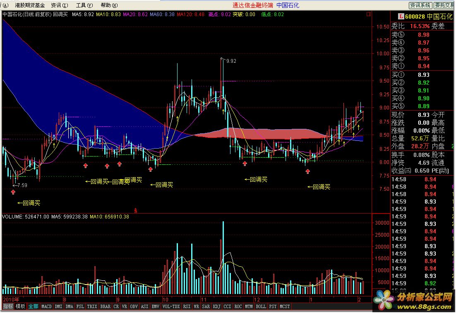Click the volume MA10: 656910.38 label
Image resolution: width=456 pixels, height=313 pixels.
pos(109,217)
